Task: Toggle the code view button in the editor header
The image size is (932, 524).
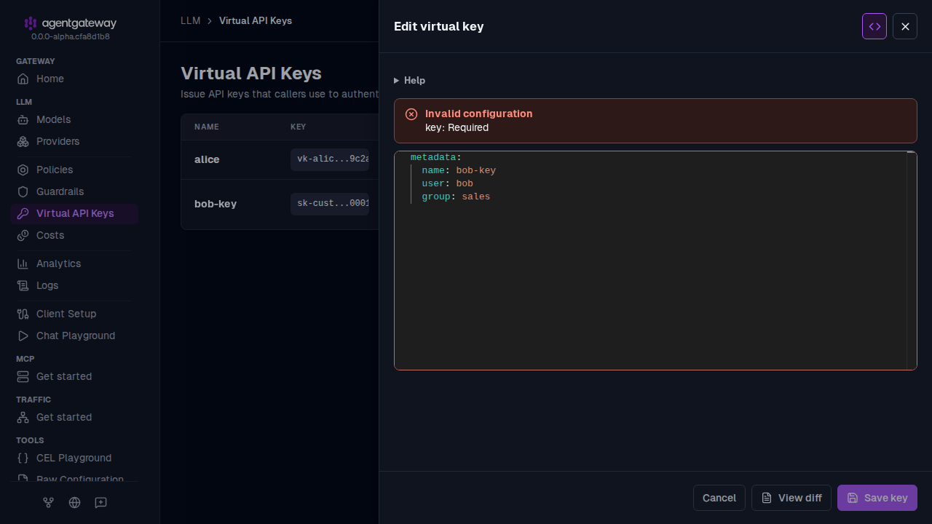Action: point(874,26)
